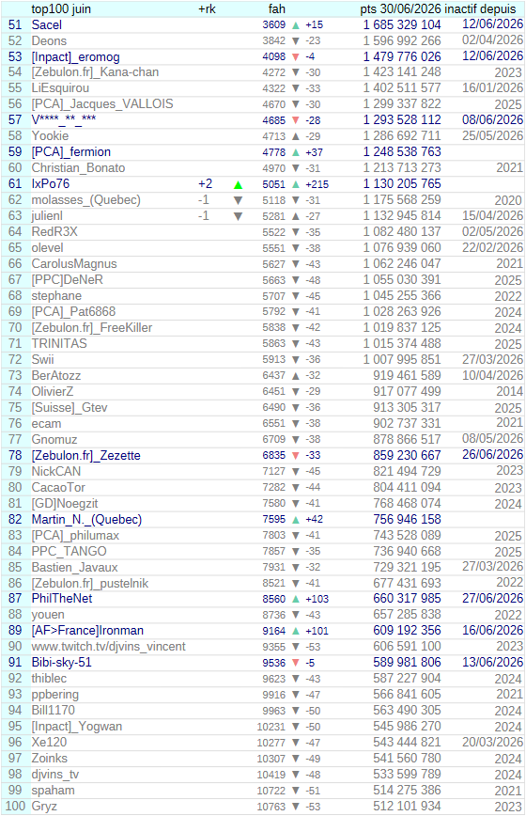Click the green up arrow in Sacel's row
526x816 pixels.
click(x=296, y=25)
